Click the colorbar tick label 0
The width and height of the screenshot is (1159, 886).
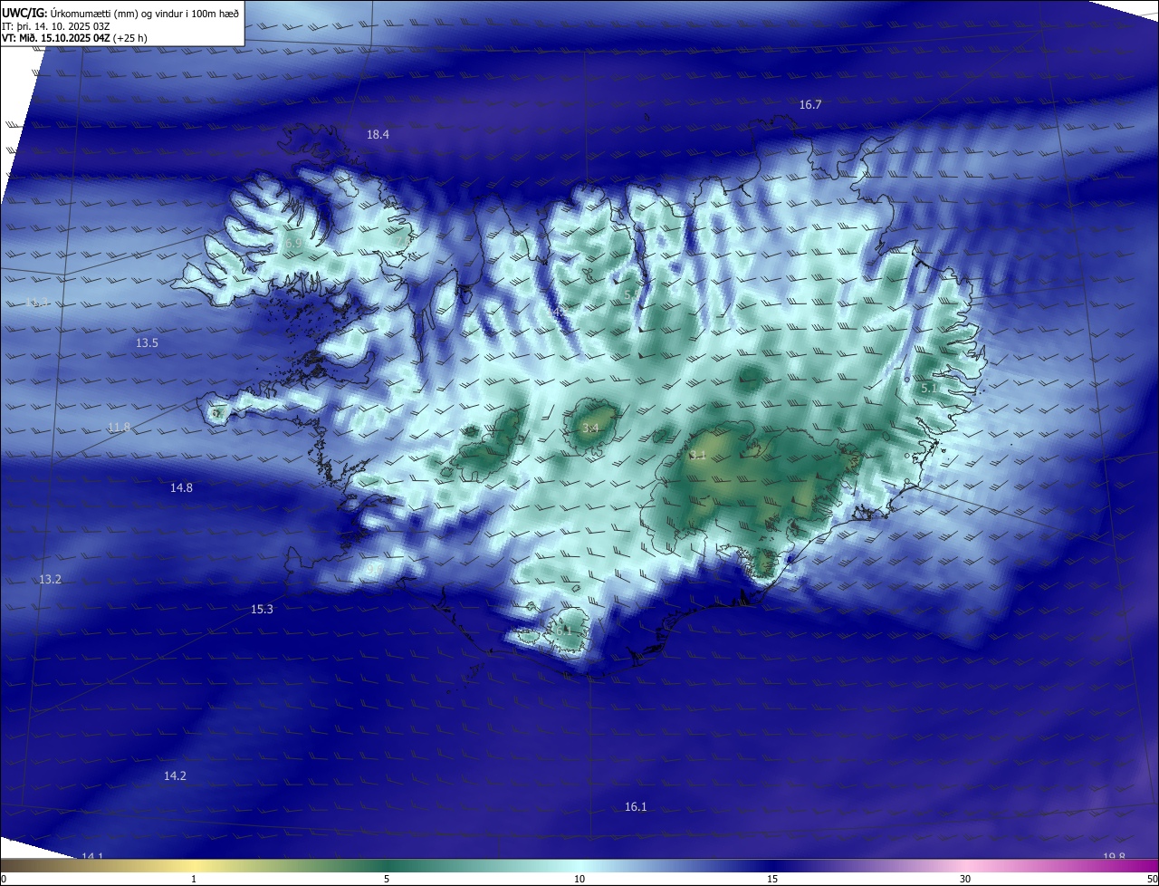pyautogui.click(x=3, y=879)
